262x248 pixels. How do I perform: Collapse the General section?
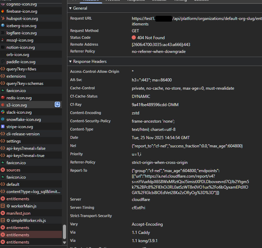point(70,8)
